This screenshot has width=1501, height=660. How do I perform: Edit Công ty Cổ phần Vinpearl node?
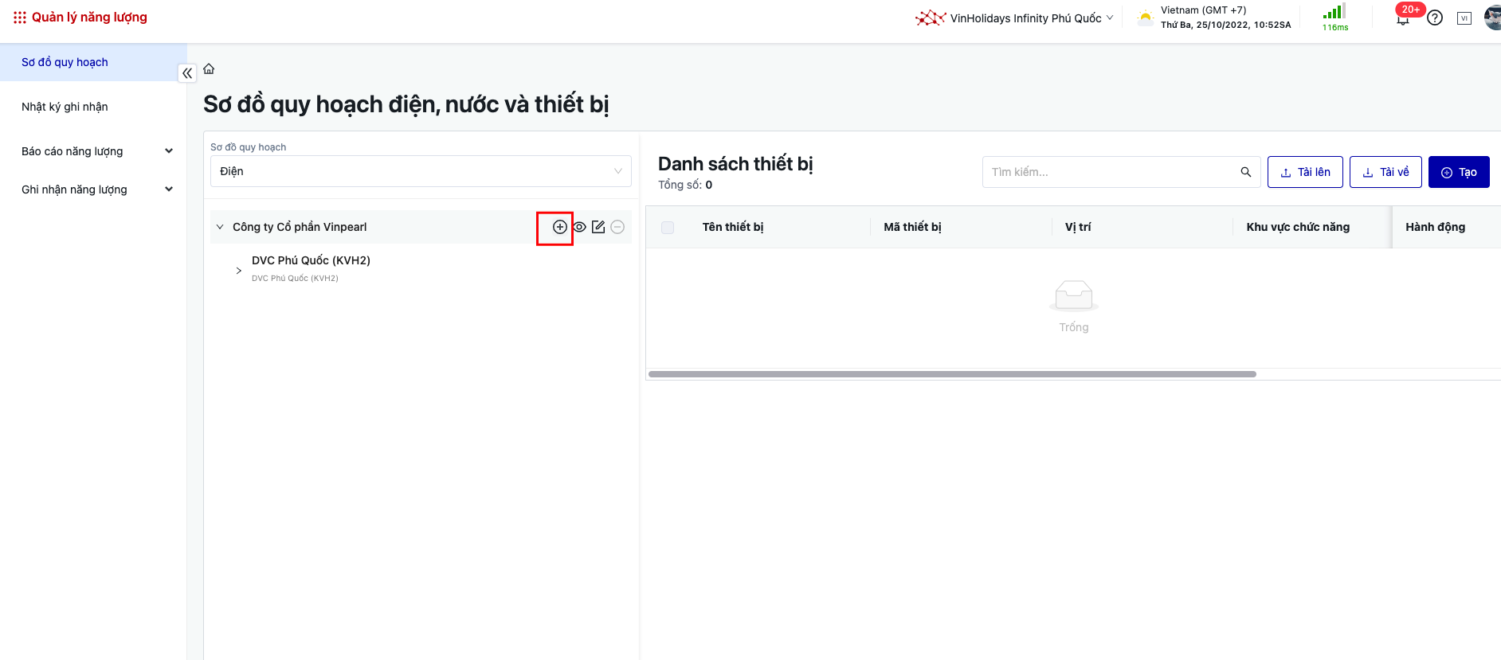(x=598, y=227)
